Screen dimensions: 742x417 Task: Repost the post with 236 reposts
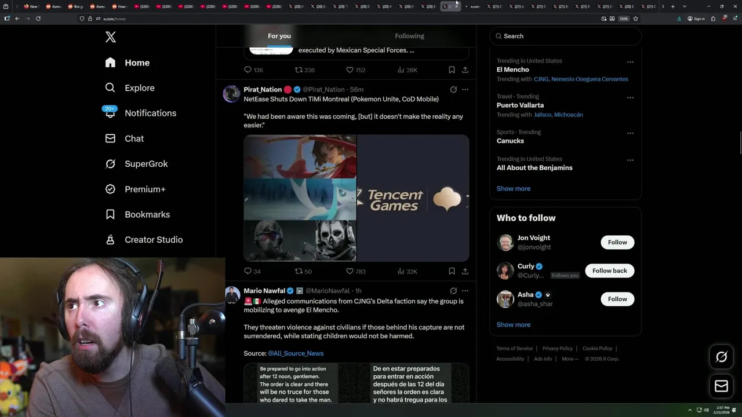pyautogui.click(x=304, y=70)
